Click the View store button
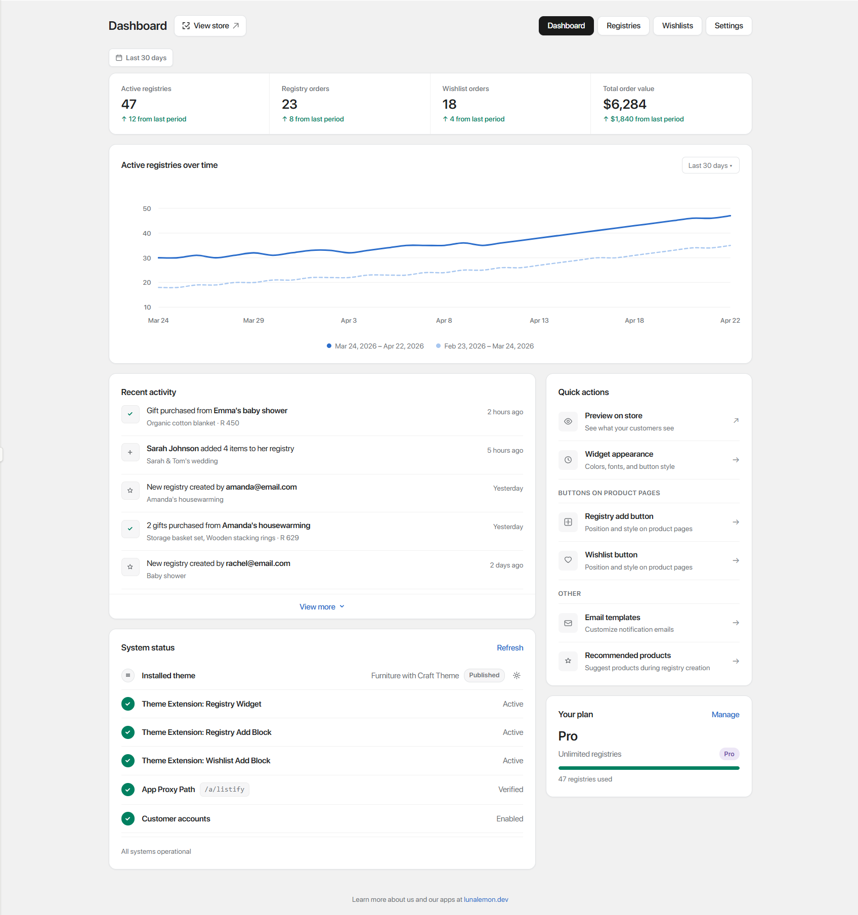 click(x=210, y=26)
